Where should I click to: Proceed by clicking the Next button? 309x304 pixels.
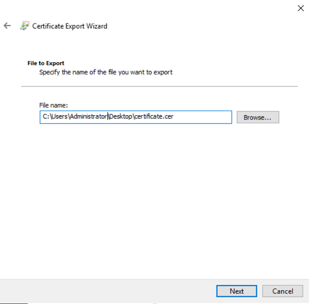pyautogui.click(x=236, y=291)
